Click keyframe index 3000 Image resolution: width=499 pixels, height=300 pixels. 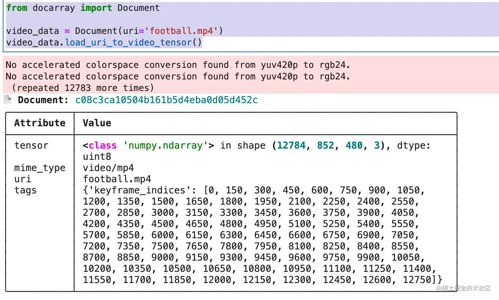[163, 213]
